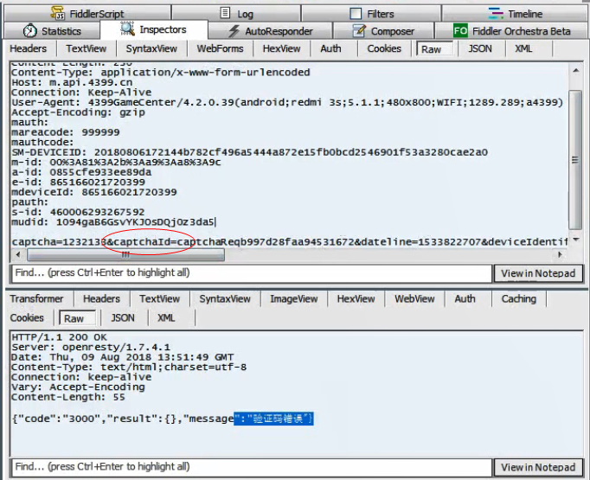The image size is (590, 480).
Task: Click the mareacode: 999999 header line
Action: pyautogui.click(x=66, y=132)
